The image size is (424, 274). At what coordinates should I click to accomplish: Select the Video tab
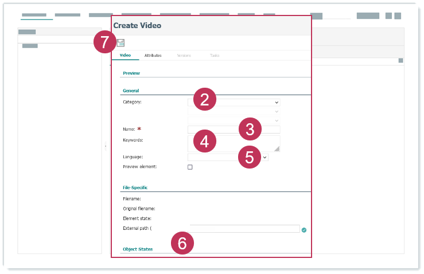(x=125, y=56)
